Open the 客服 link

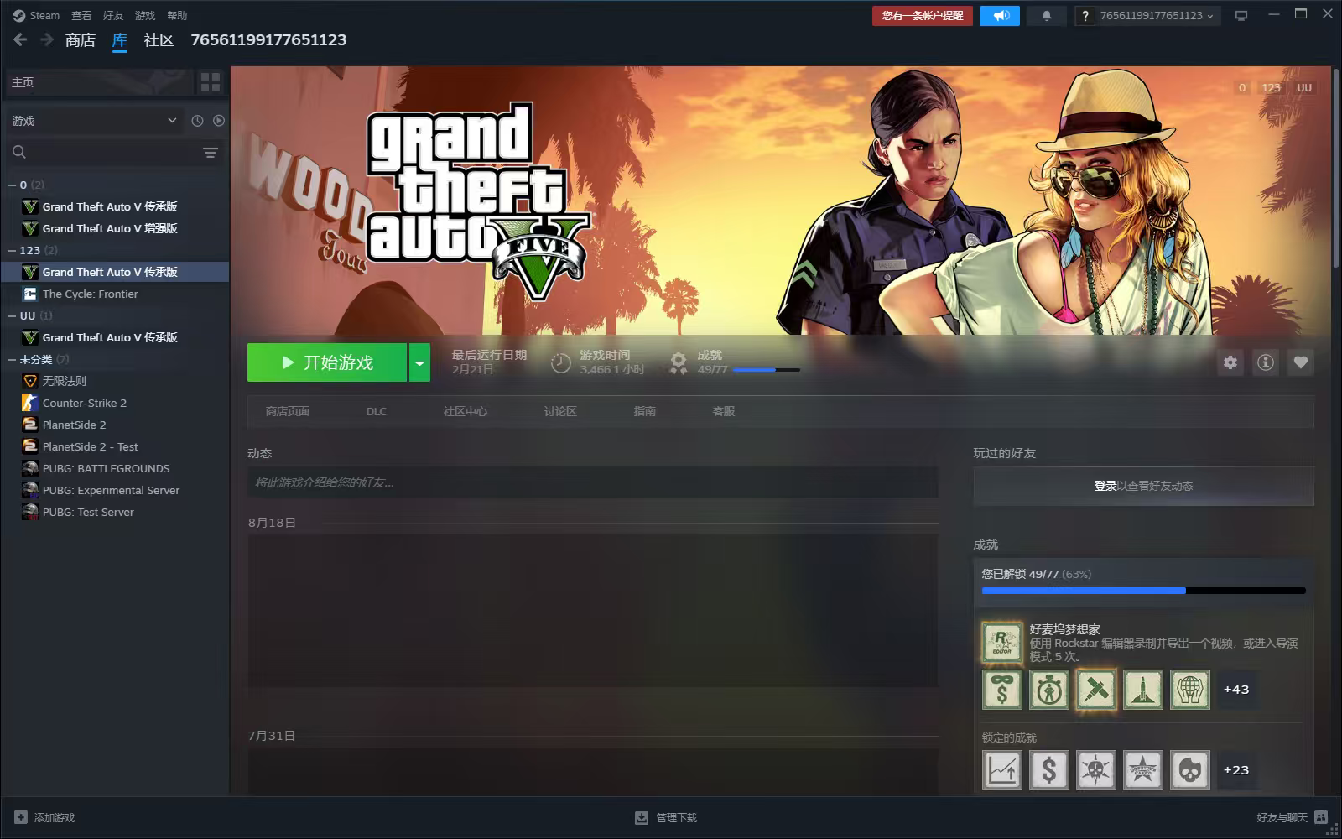pyautogui.click(x=724, y=411)
